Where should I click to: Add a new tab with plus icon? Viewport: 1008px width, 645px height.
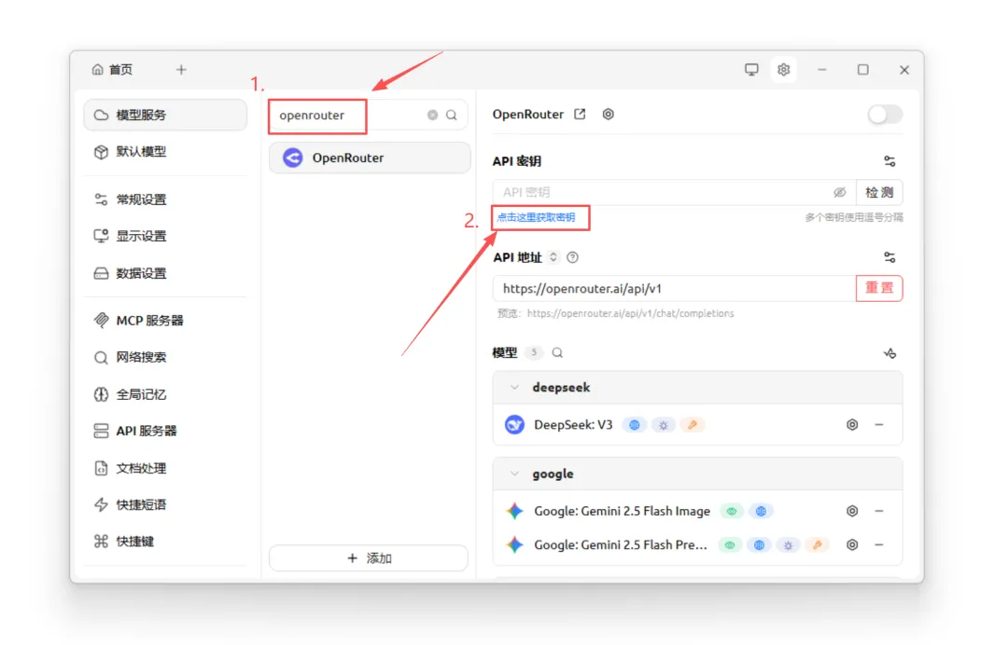pyautogui.click(x=181, y=69)
